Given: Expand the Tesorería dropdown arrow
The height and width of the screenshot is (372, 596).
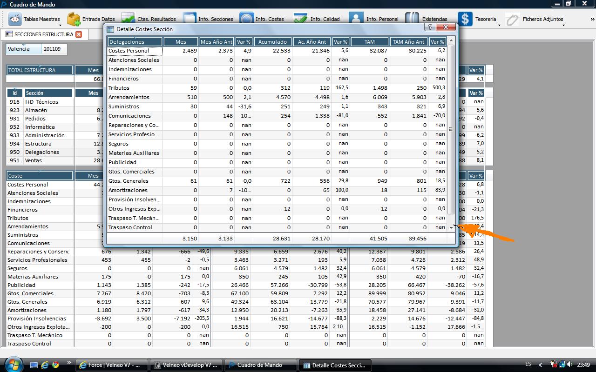Looking at the screenshot, I should coord(499,25).
